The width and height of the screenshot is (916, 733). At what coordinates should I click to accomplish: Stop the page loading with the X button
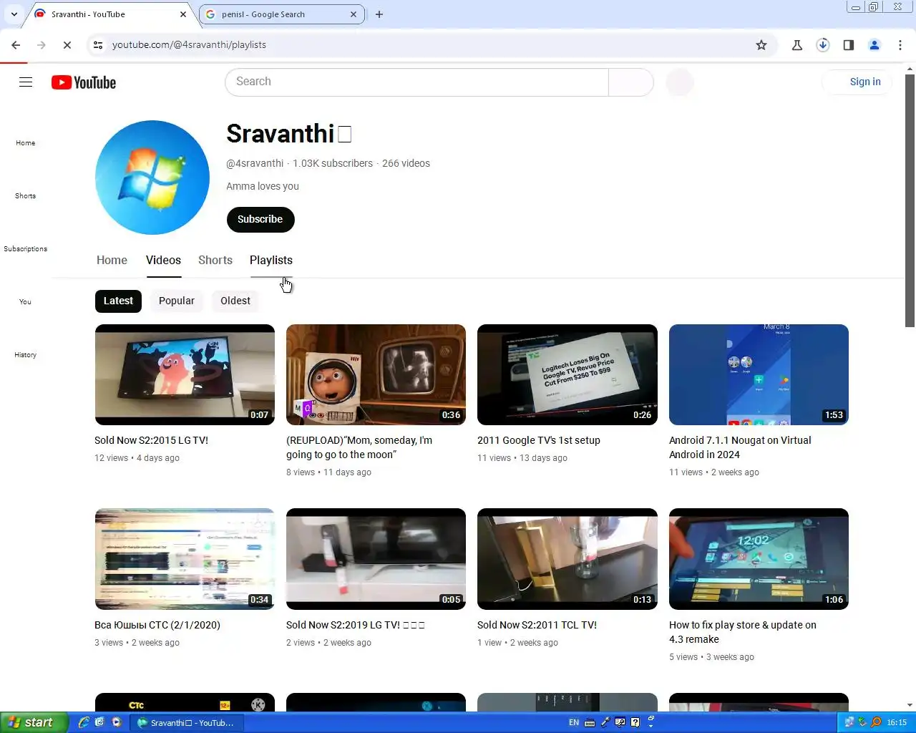[x=67, y=44]
